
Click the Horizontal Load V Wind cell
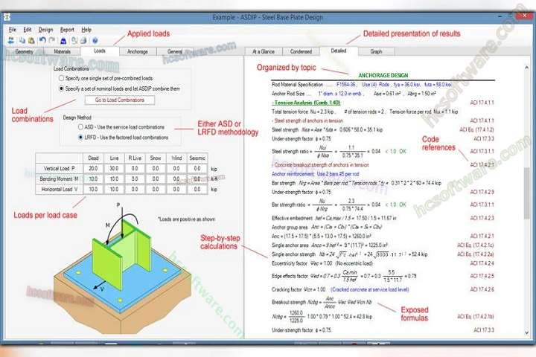pos(176,189)
